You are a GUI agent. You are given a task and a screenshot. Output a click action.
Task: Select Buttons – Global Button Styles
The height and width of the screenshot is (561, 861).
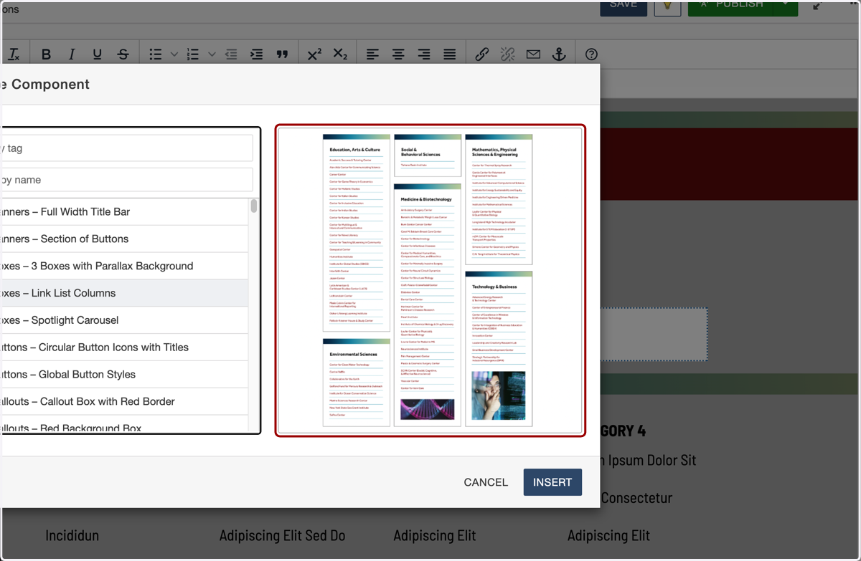125,375
